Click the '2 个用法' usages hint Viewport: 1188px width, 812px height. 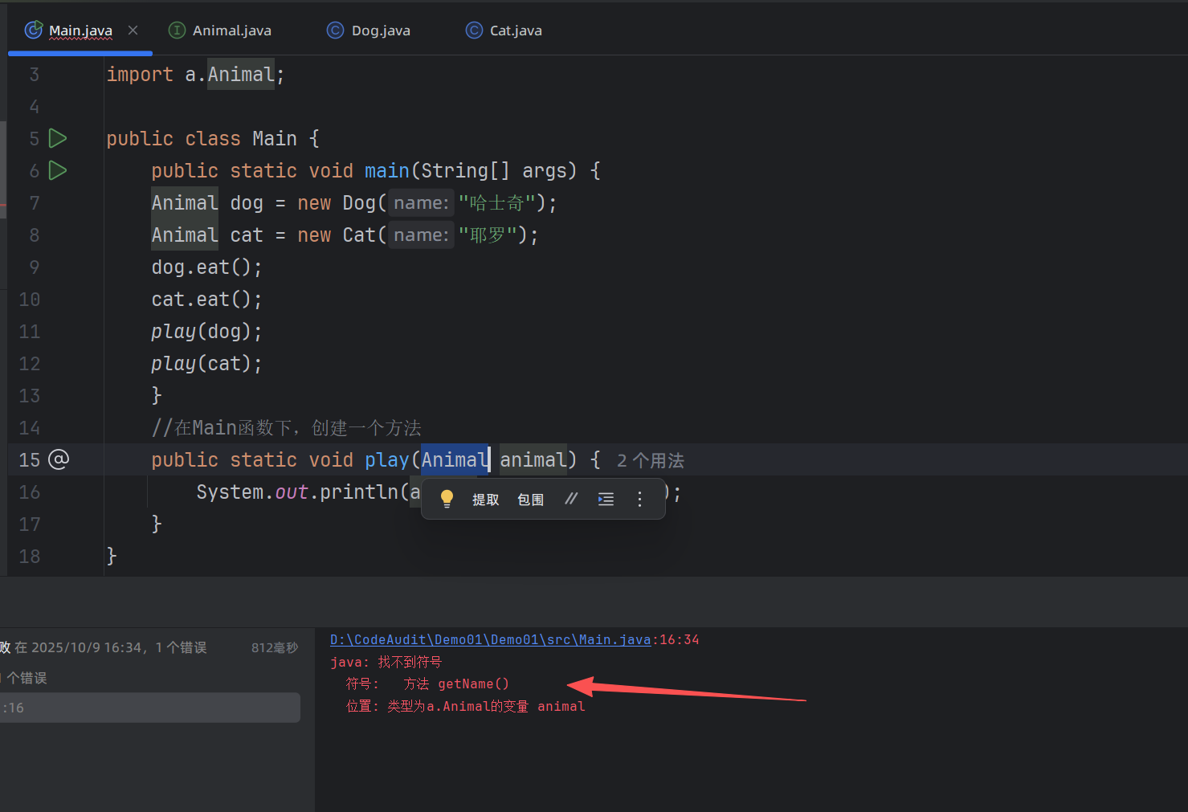[x=650, y=460]
